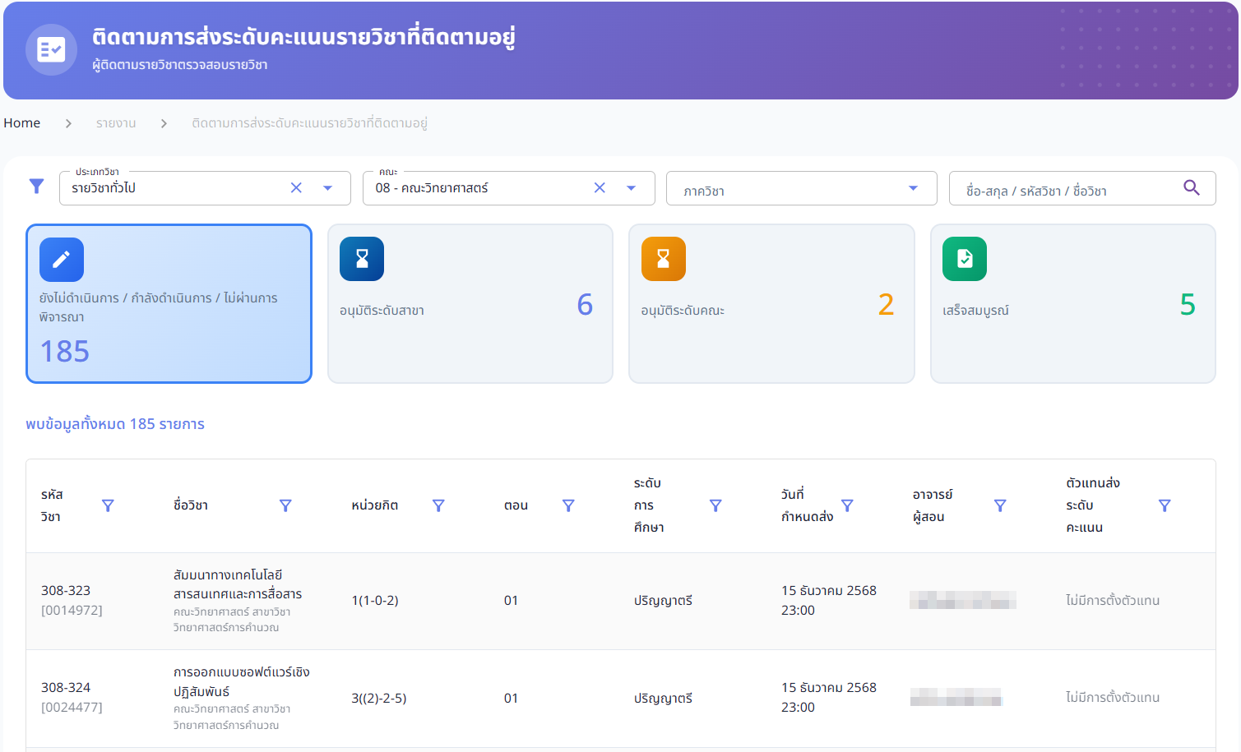
Task: Select the อนุมัติระดับสาขา status card
Action: [x=470, y=303]
